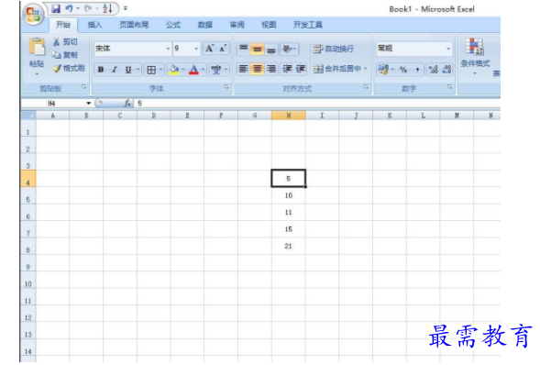This screenshot has width=540, height=365.
Task: Apply comma thousands separator style
Action: [417, 70]
